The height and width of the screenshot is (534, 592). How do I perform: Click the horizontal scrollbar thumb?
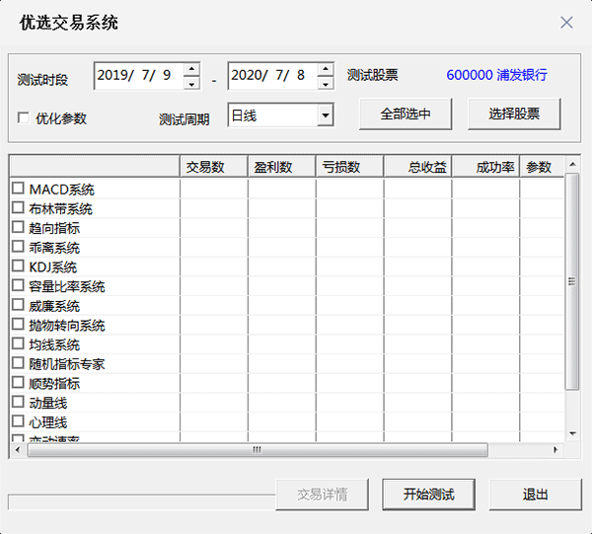pyautogui.click(x=258, y=450)
